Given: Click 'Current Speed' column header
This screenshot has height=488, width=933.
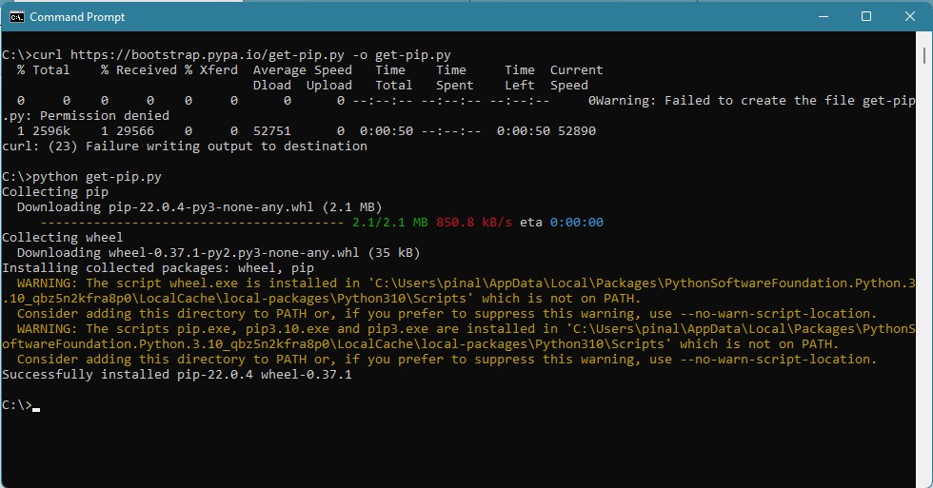Looking at the screenshot, I should (576, 78).
